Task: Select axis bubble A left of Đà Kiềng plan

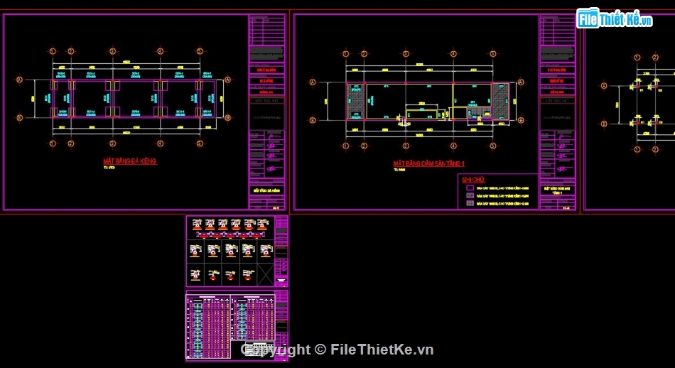Action: (x=19, y=80)
